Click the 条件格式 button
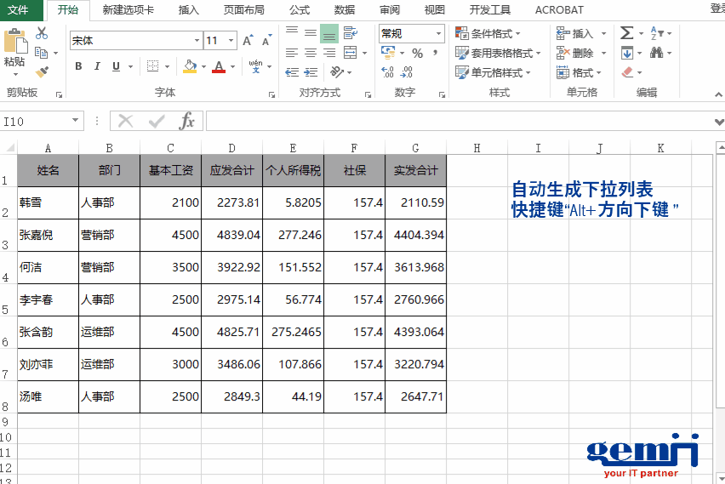 tap(492, 33)
